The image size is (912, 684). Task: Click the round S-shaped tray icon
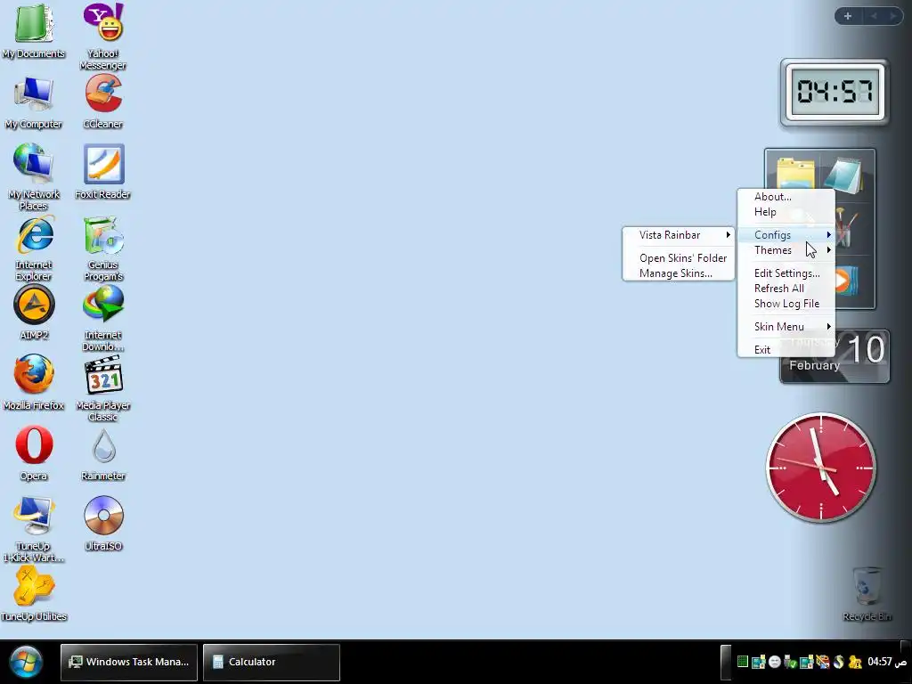tap(838, 662)
